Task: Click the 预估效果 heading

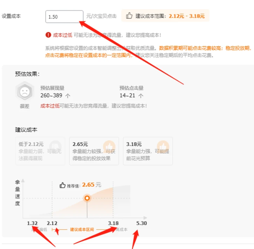Action: click(x=27, y=74)
